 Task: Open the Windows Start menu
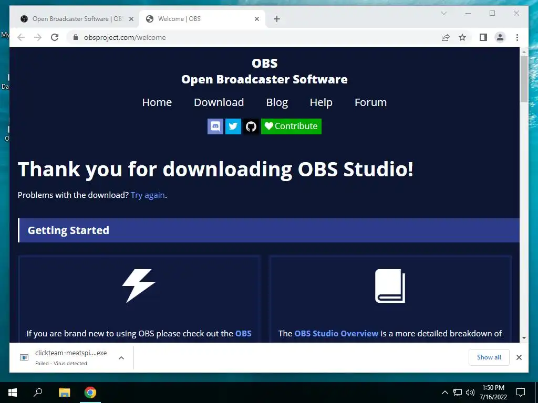coord(13,393)
